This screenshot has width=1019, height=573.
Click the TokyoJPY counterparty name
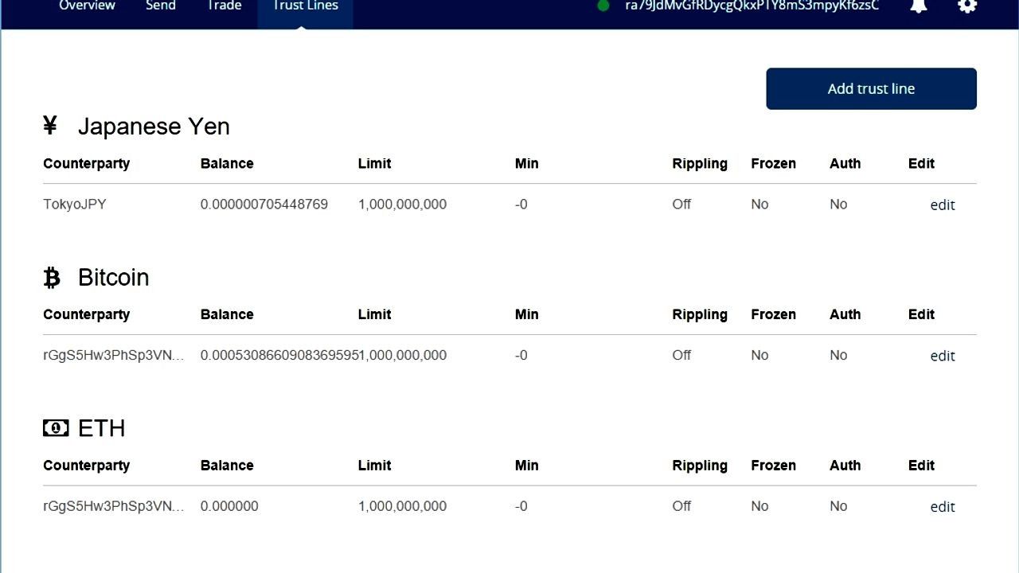pos(75,205)
